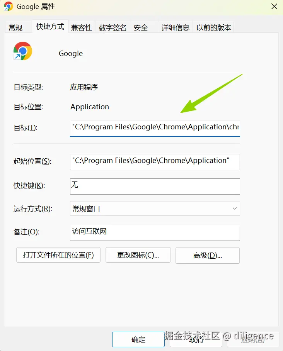
Task: Open the 常规窗口 combo box
Action: coord(155,209)
